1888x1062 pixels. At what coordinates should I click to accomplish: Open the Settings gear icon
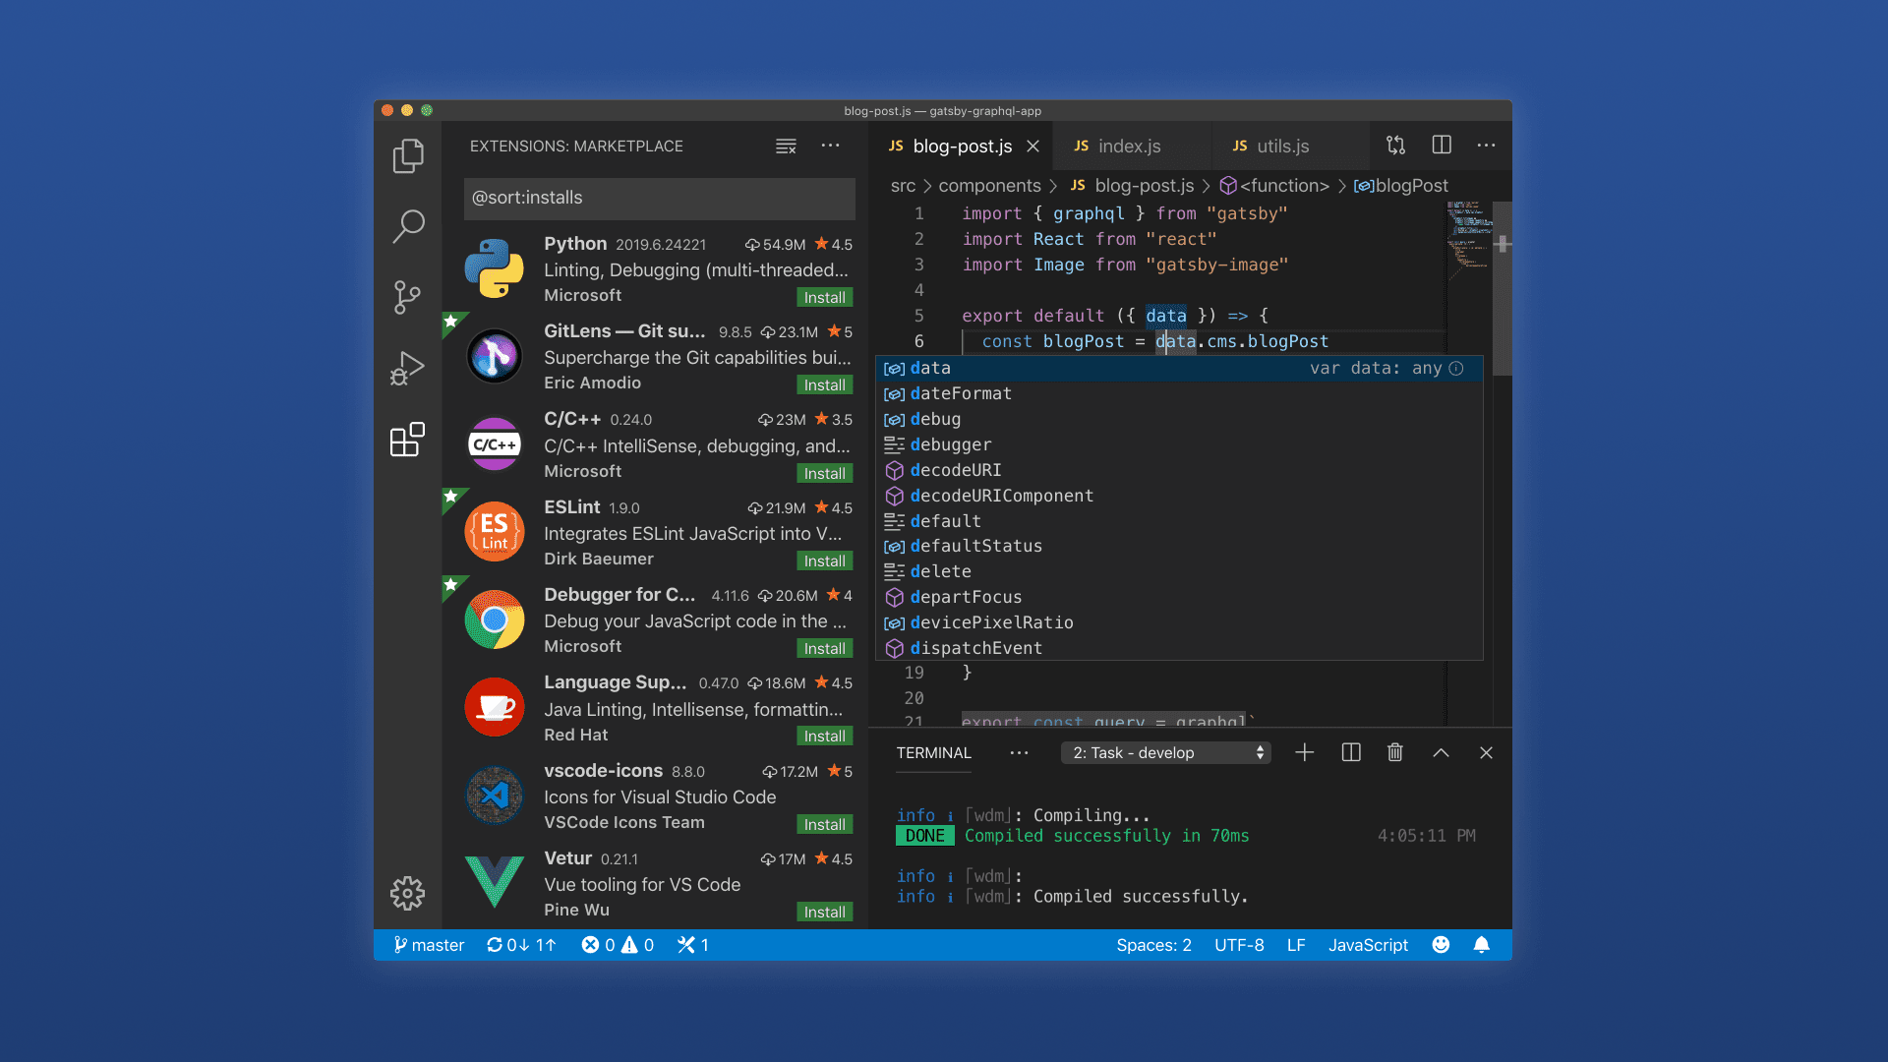[408, 894]
